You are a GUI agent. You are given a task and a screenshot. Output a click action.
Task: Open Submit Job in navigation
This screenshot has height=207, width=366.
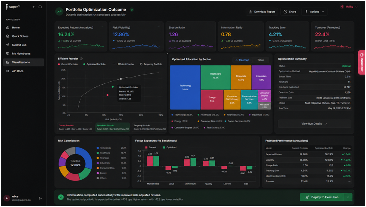pyautogui.click(x=24, y=45)
